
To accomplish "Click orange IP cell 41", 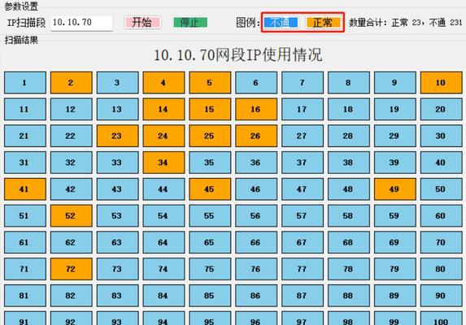I will click(25, 189).
